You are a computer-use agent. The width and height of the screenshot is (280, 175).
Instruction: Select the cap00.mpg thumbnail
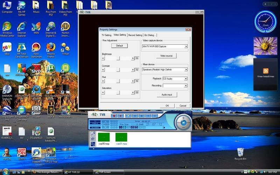point(104,137)
